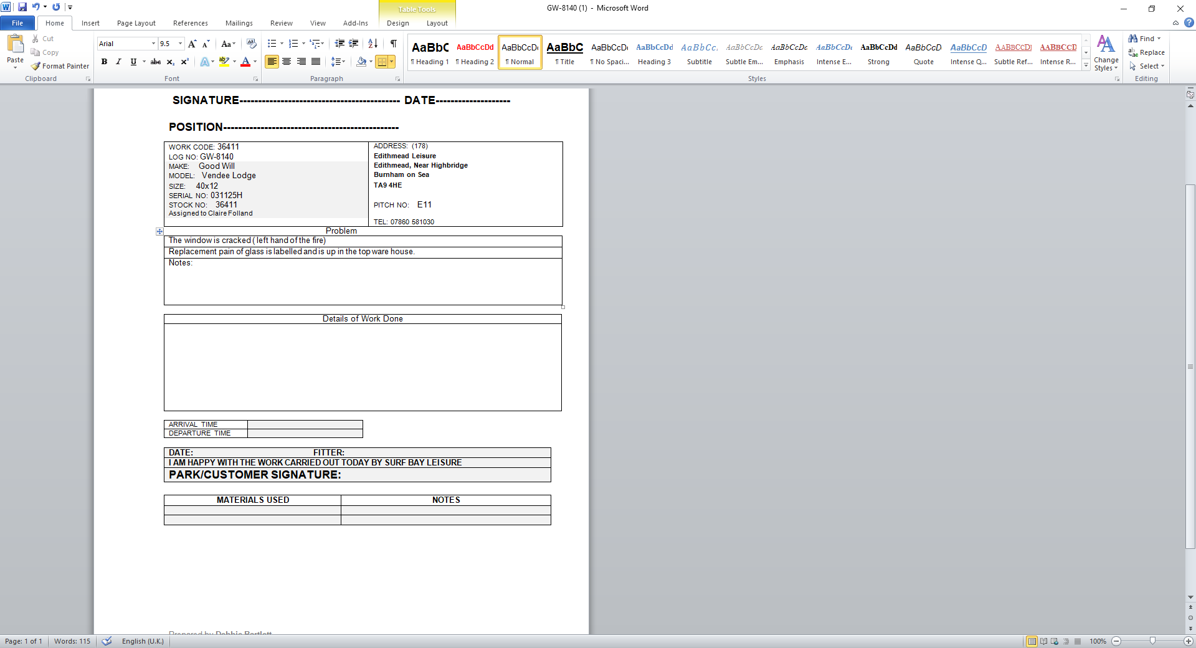Toggle Italic formatting
The width and height of the screenshot is (1196, 648).
pyautogui.click(x=118, y=62)
